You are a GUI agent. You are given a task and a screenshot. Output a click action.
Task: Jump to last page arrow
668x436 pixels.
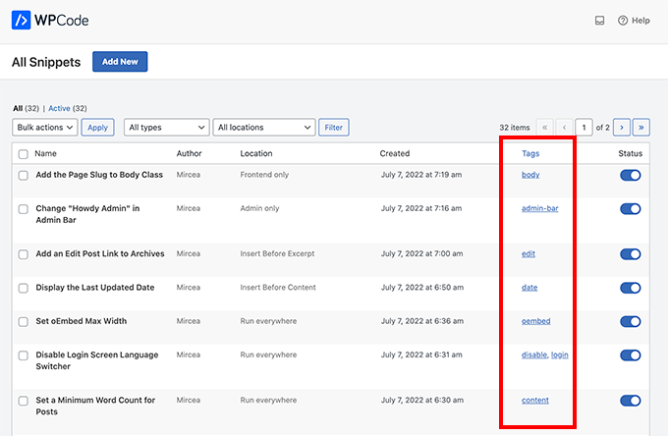click(x=641, y=128)
